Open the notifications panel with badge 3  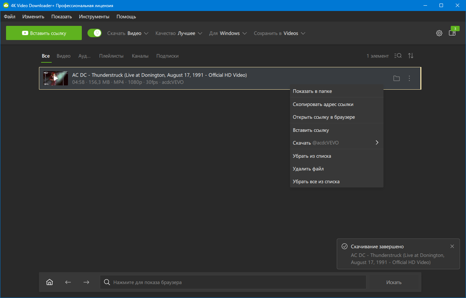tap(452, 33)
